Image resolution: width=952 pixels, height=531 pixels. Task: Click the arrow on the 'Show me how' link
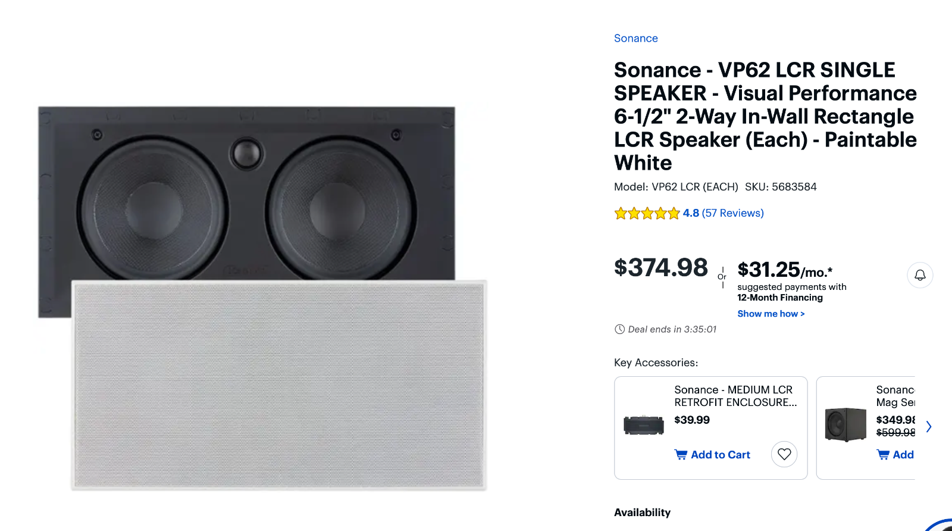coord(802,313)
